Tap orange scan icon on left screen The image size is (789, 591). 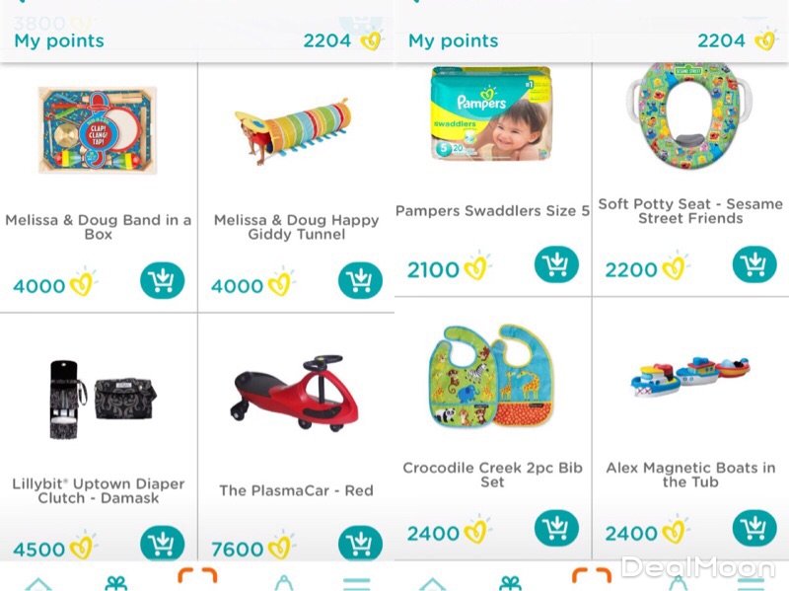click(x=197, y=578)
